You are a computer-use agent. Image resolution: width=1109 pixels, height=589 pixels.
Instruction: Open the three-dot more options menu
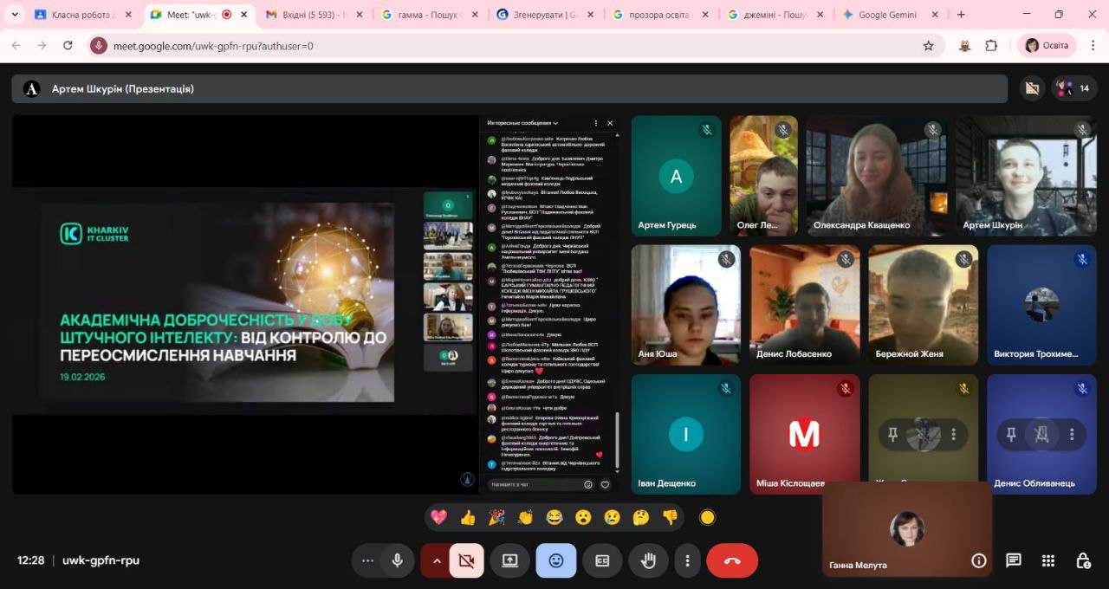click(687, 560)
